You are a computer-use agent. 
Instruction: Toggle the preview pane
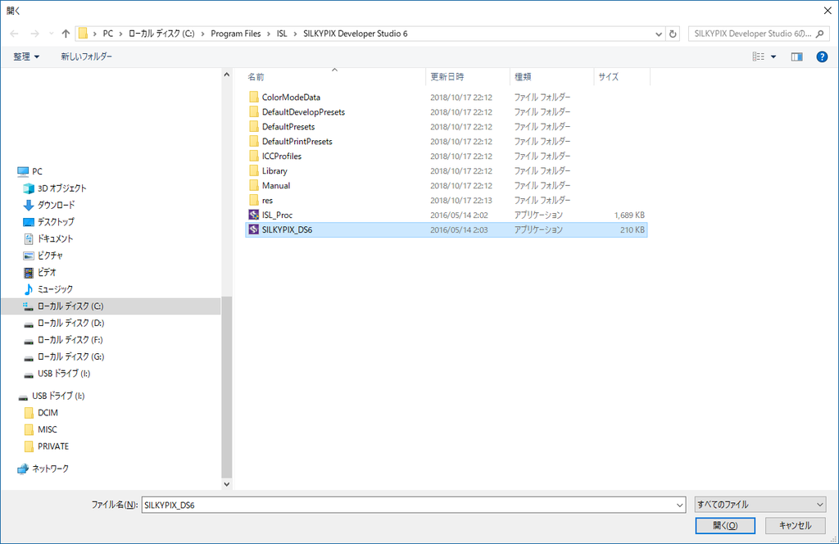coord(796,57)
